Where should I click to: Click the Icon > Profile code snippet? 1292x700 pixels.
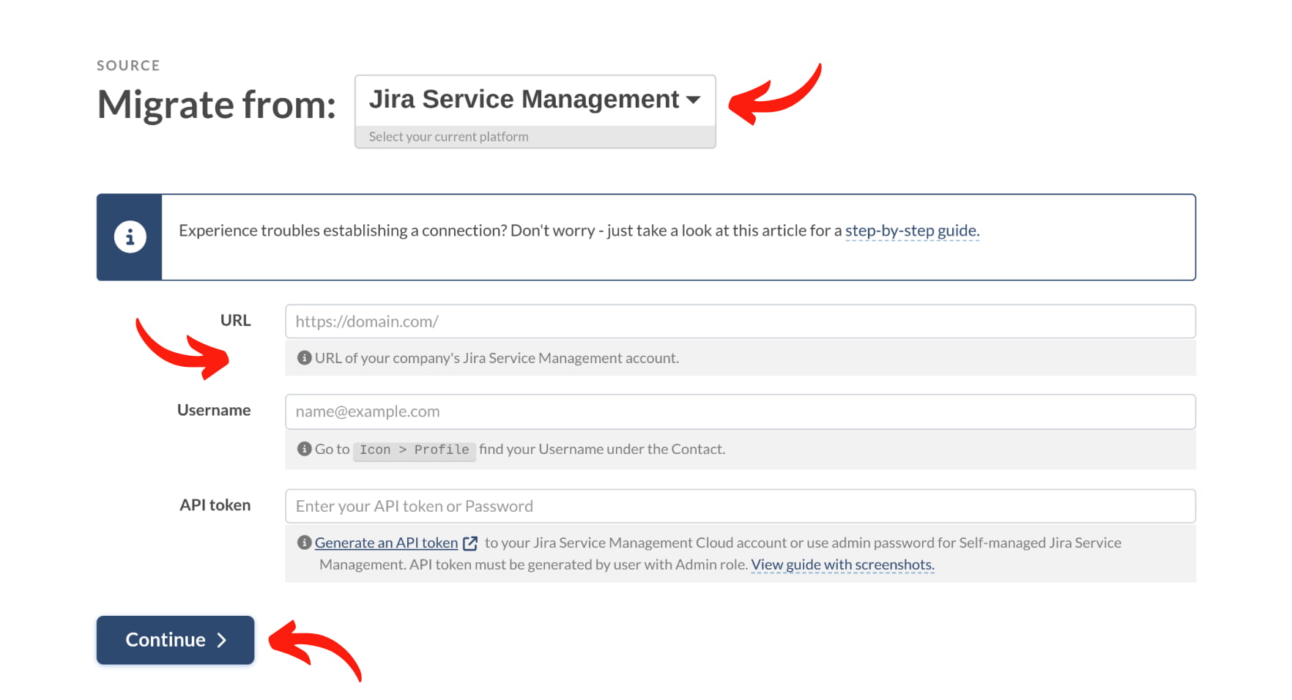pos(414,450)
